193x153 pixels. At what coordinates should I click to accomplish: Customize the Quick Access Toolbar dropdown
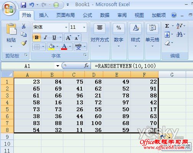[x=68, y=5]
